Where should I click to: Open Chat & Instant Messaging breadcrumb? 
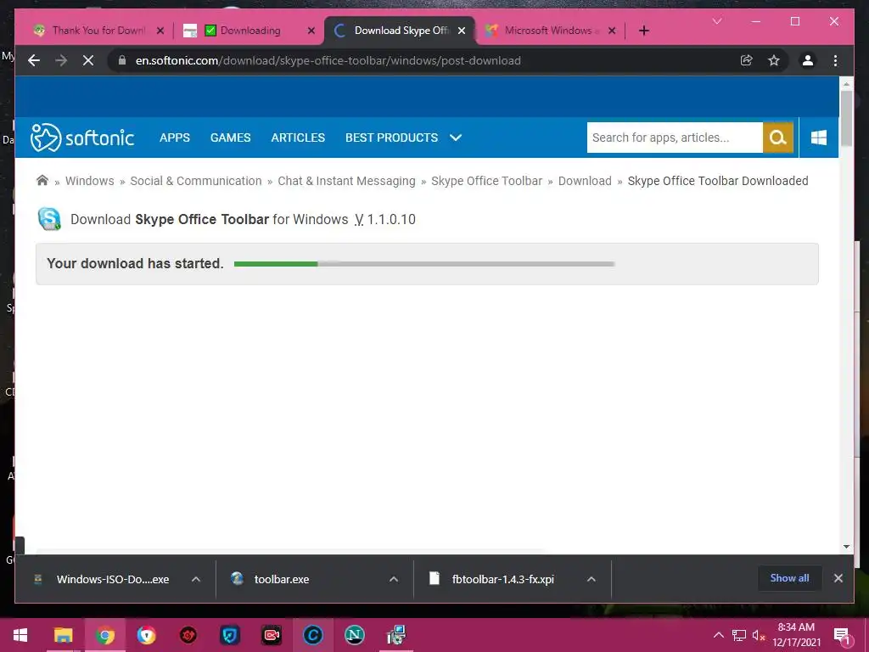point(346,181)
